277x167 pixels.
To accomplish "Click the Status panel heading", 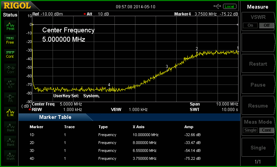I will pos(10,15).
